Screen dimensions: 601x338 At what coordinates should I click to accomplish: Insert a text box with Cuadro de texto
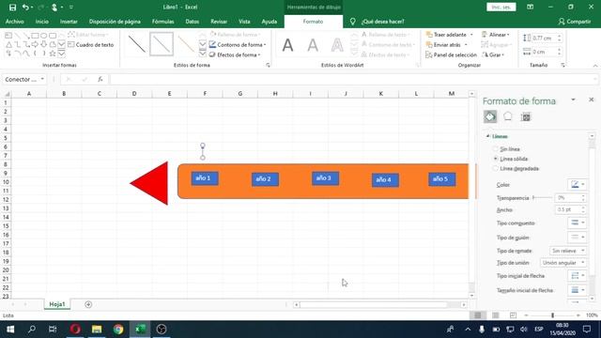(x=91, y=45)
